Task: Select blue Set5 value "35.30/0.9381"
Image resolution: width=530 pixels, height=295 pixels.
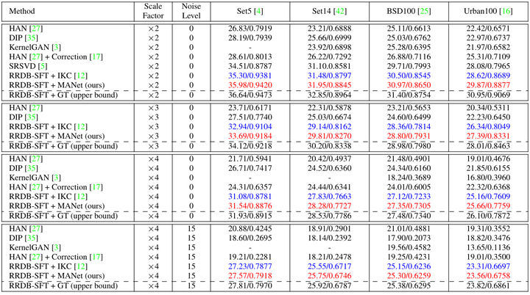Action: (250, 76)
